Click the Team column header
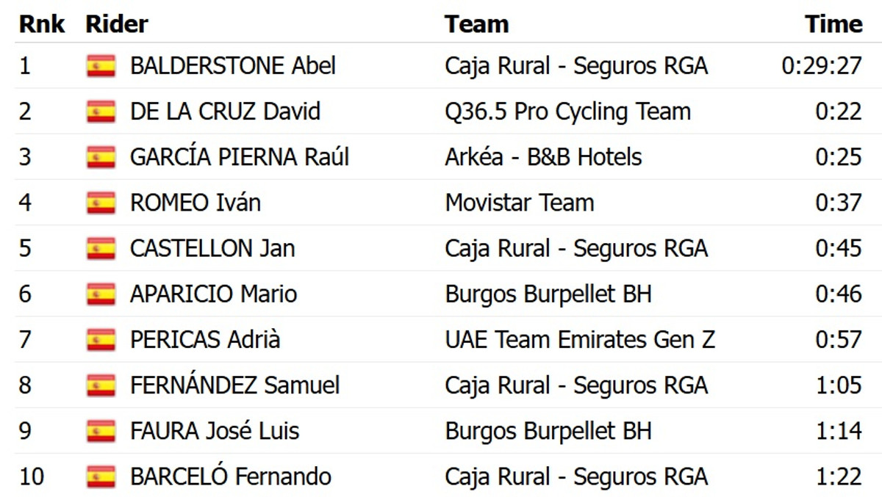The width and height of the screenshot is (882, 497). point(476,23)
